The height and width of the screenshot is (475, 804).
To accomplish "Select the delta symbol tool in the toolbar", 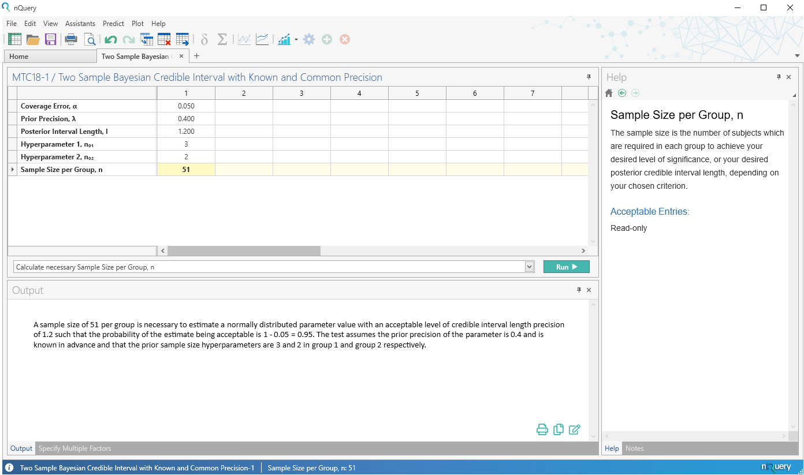I will tap(204, 39).
